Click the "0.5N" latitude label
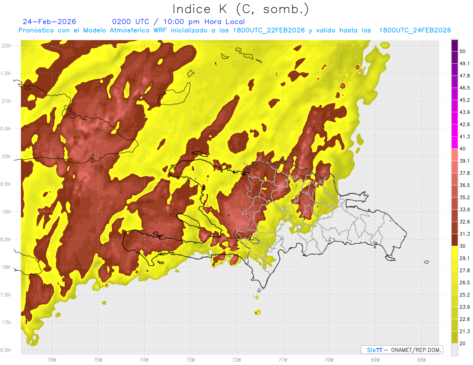 (x=6, y=129)
